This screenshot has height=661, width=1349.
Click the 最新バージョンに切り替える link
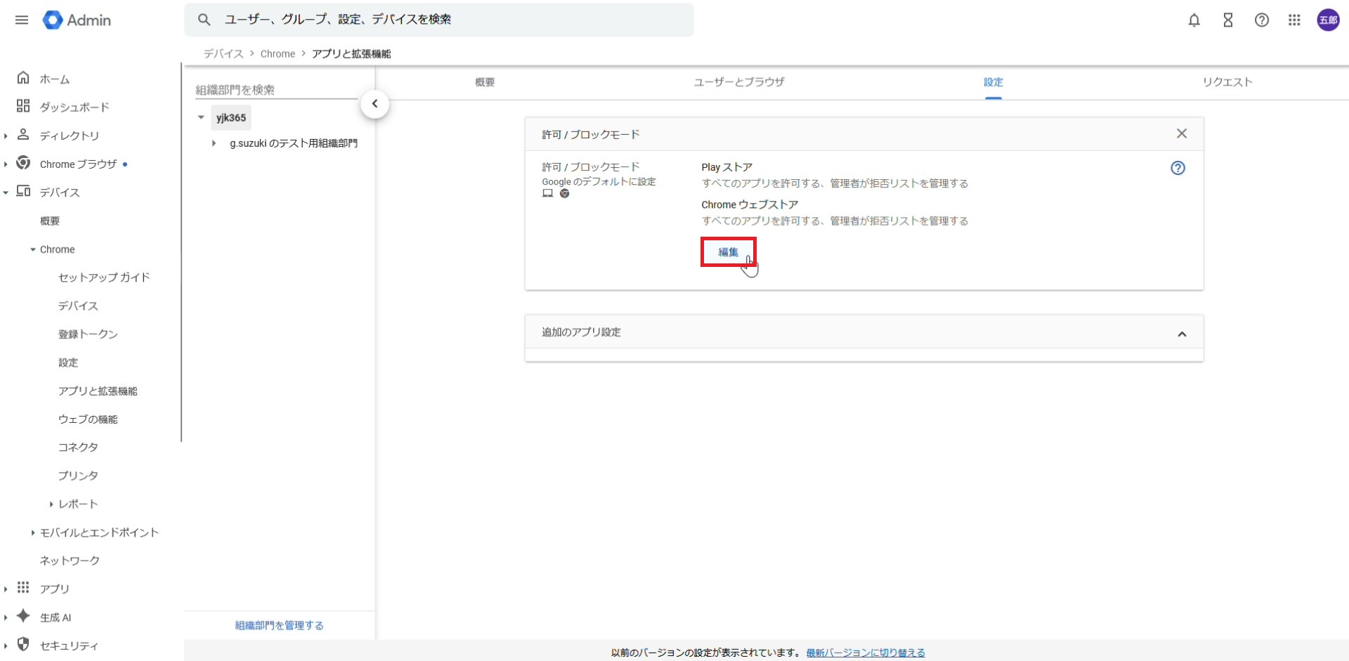click(x=865, y=653)
